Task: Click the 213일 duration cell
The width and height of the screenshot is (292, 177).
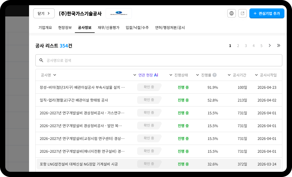Action: (242, 100)
